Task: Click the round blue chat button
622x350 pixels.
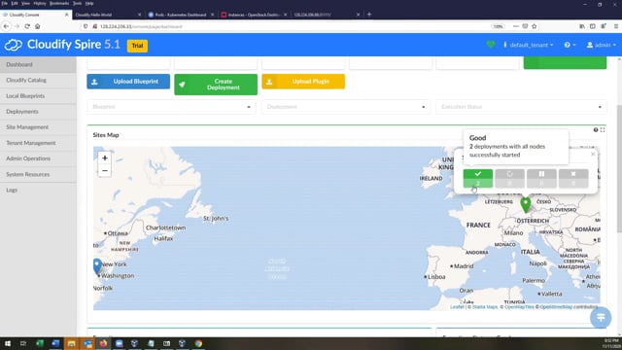Action: click(601, 318)
